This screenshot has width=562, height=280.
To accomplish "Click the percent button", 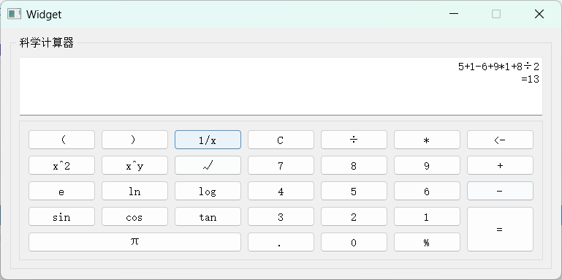I will tap(427, 242).
